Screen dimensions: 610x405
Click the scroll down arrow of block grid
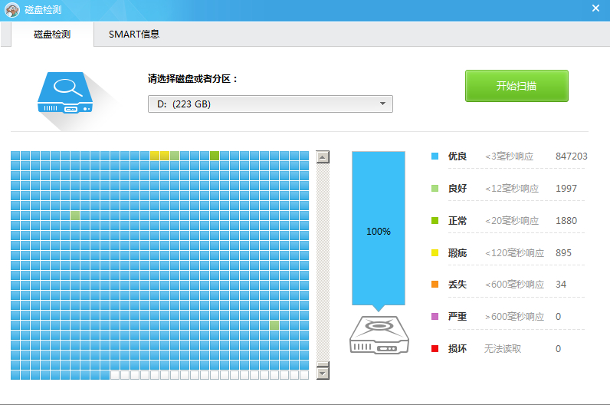click(x=323, y=373)
